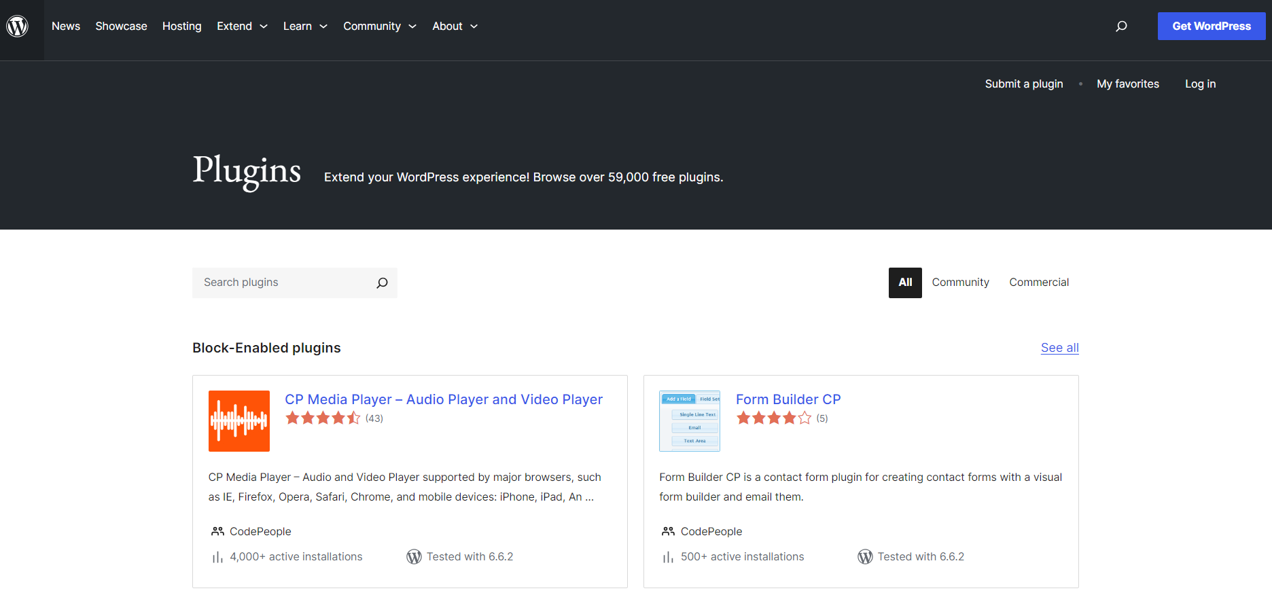Click the Log in link
This screenshot has height=595, width=1272.
[x=1201, y=84]
